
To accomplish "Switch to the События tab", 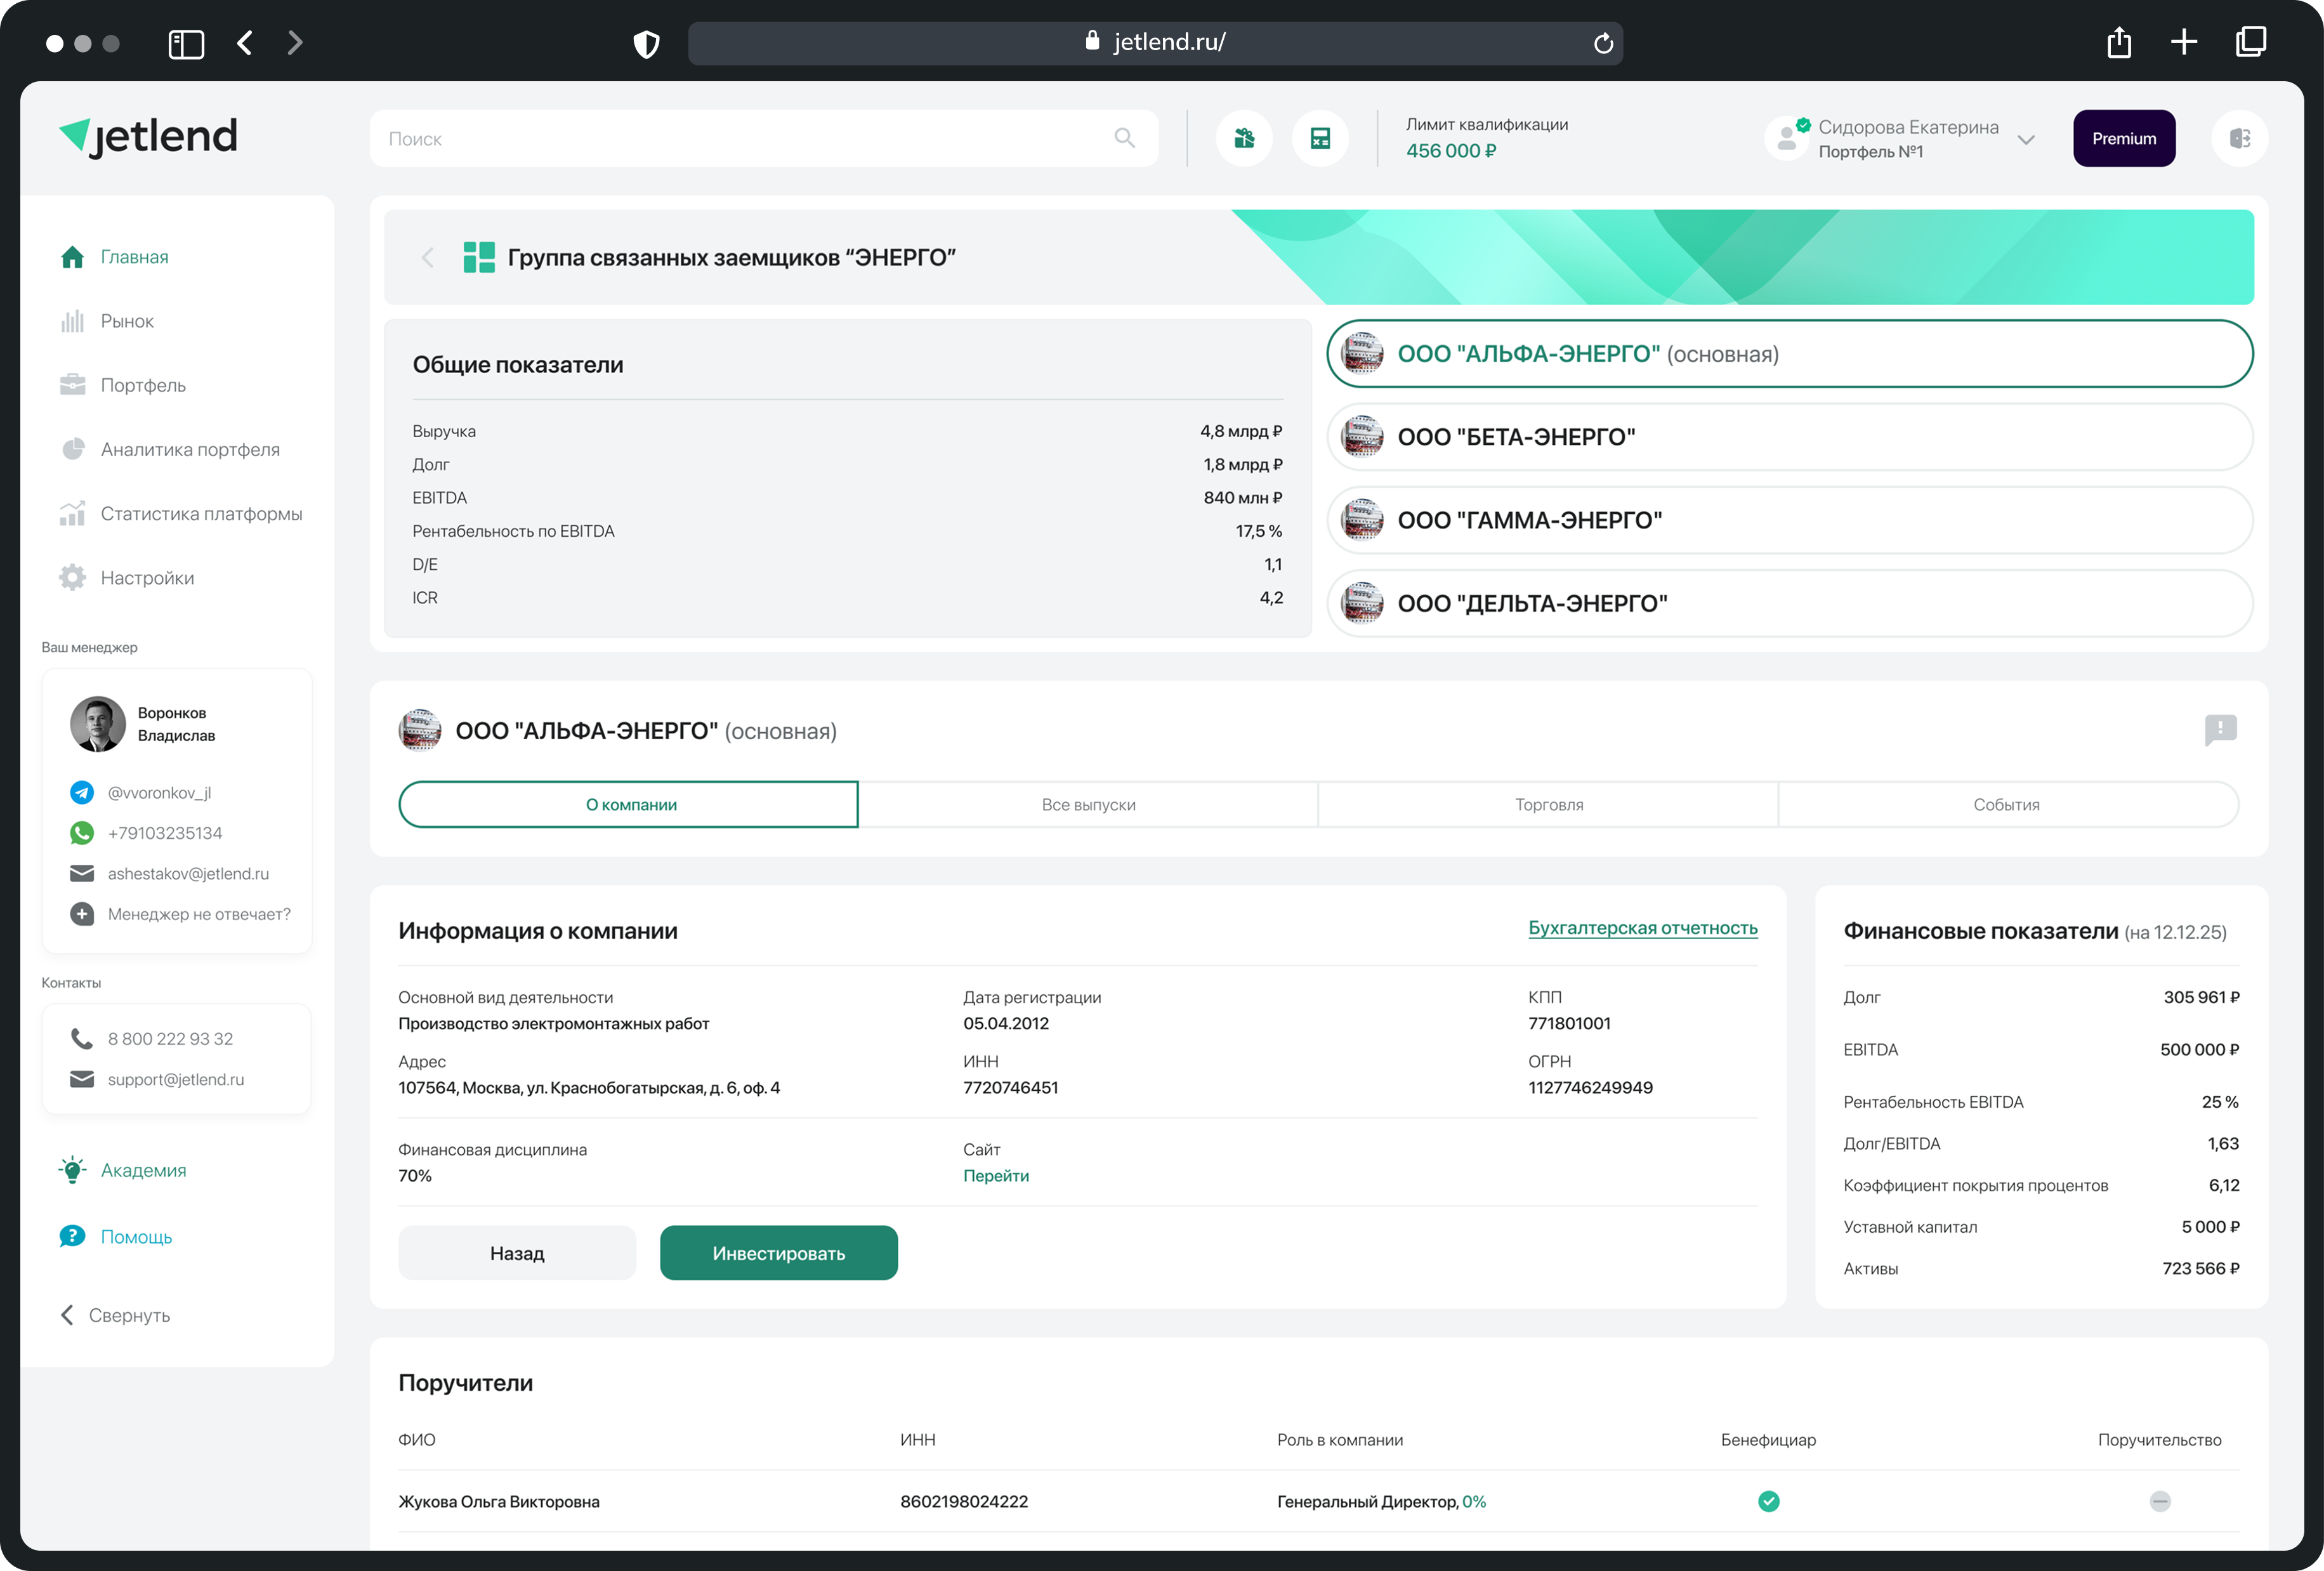I will 2008,805.
